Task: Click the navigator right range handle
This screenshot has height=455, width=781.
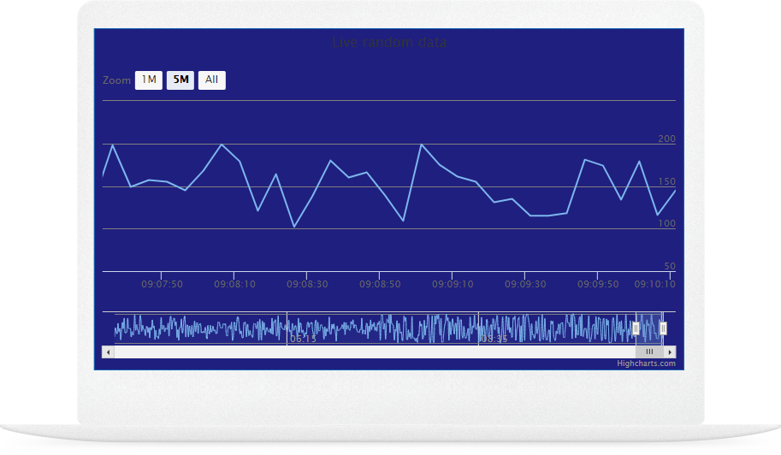Action: (x=663, y=328)
